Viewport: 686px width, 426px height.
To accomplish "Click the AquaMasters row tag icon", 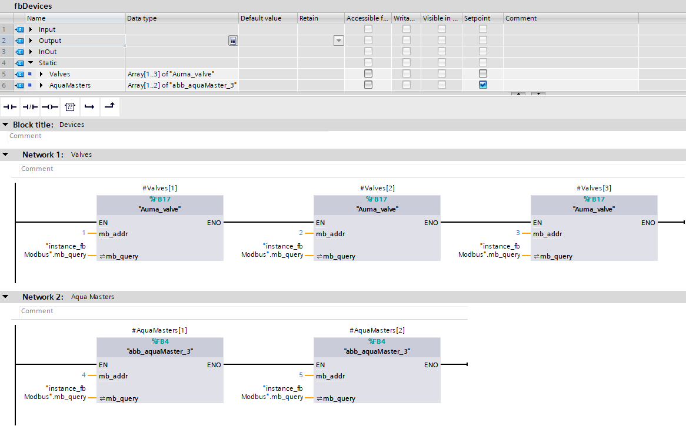I will click(x=19, y=85).
